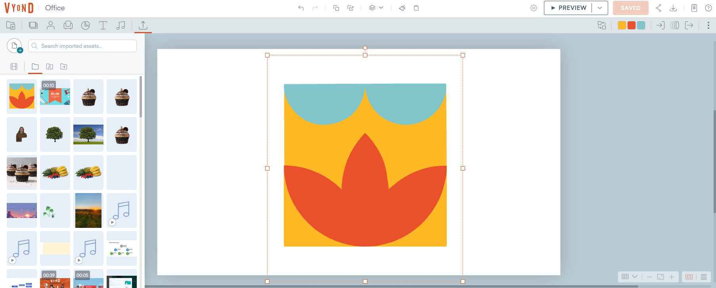716x288 pixels.
Task: Click the rotation handle above the image
Action: [x=365, y=48]
